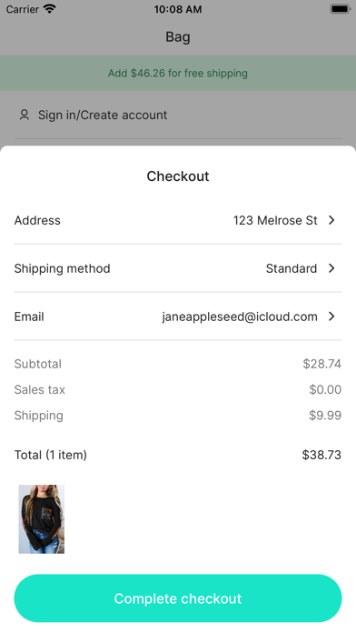
Task: Edit the janeappleseed@icloud.com email
Action: click(240, 316)
